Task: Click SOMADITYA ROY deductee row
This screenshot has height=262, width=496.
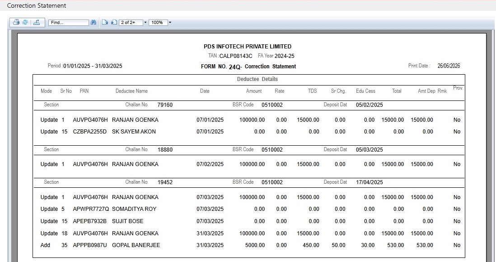Action: click(250, 209)
